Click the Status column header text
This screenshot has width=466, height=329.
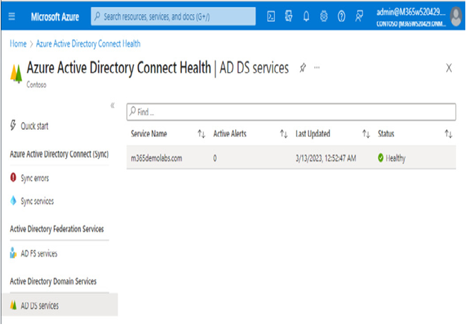pos(386,134)
